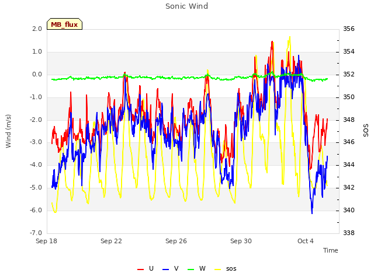The width and height of the screenshot is (374, 280).
Task: Click the green W legend swatch
Action: 191,269
